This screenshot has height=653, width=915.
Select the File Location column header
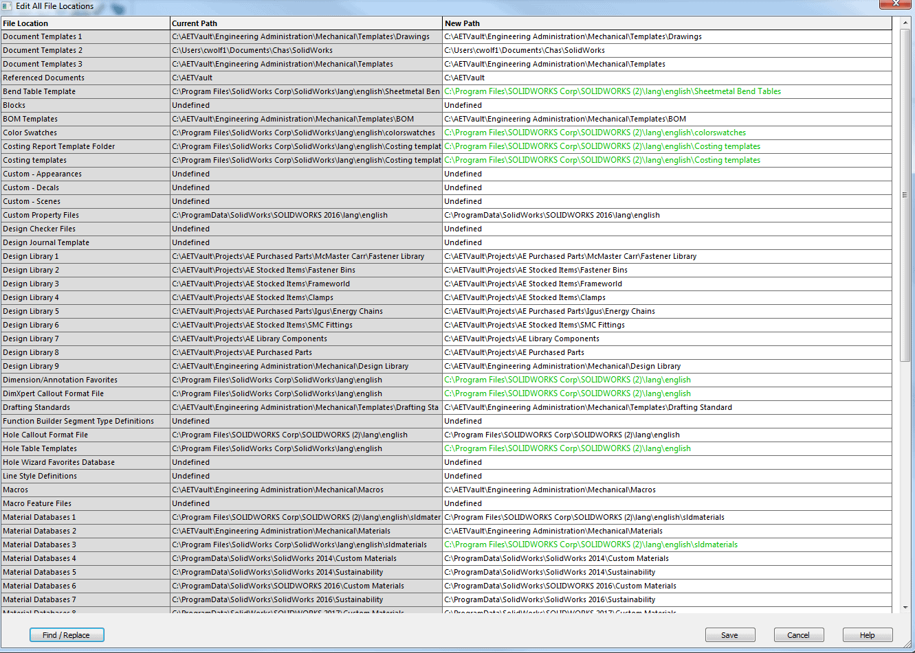pyautogui.click(x=85, y=23)
